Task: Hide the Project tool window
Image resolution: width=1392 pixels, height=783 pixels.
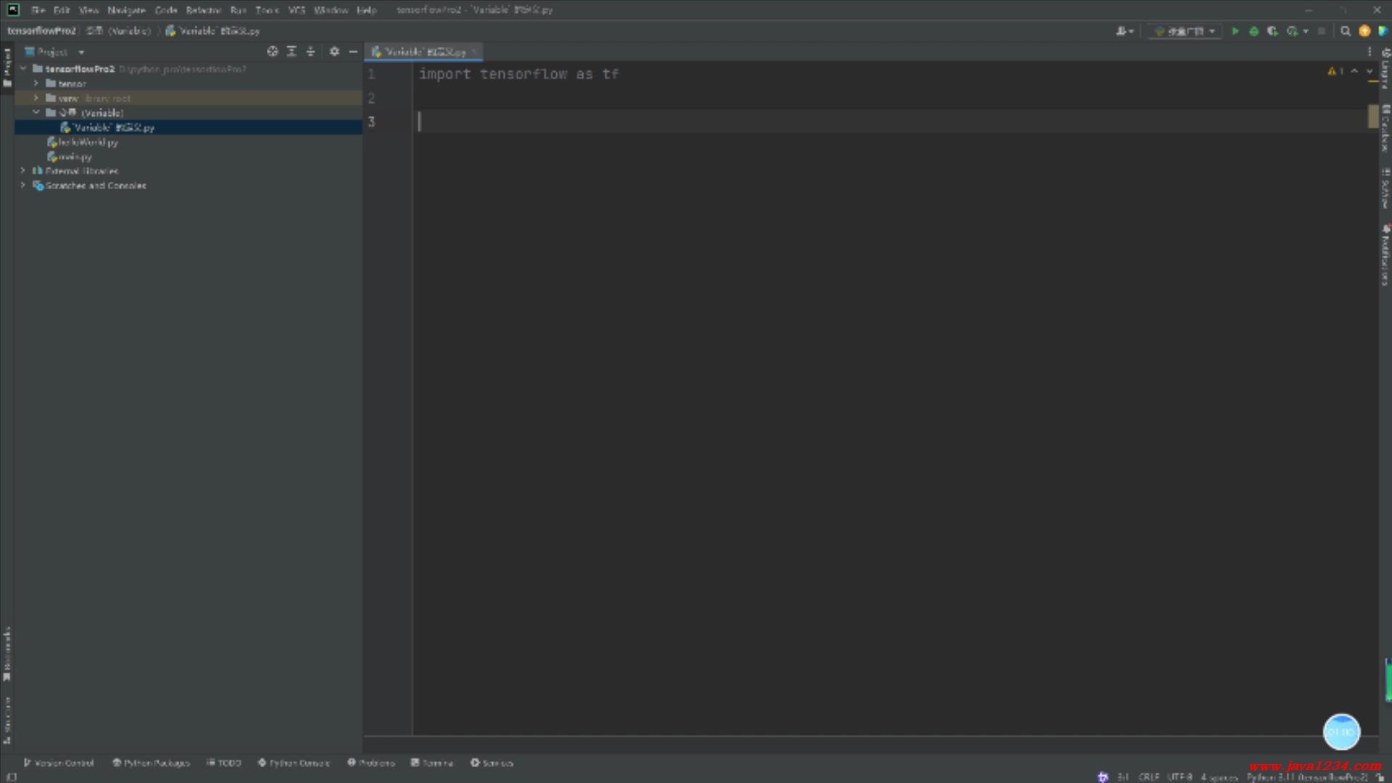Action: pyautogui.click(x=353, y=51)
